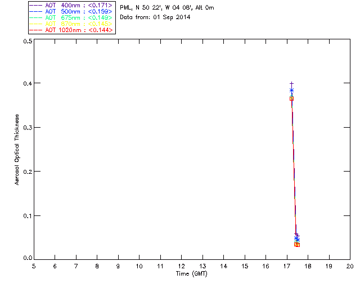
Task: Click the red AOT line at 0.2
Action: [294, 172]
